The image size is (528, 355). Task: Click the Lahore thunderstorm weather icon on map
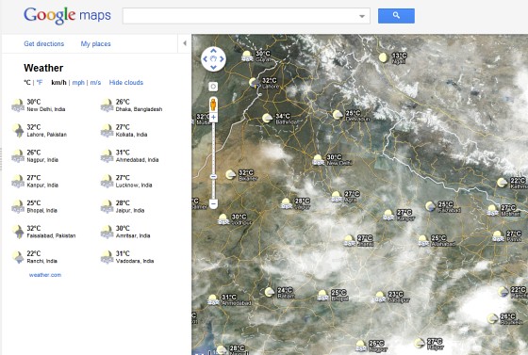tap(255, 83)
